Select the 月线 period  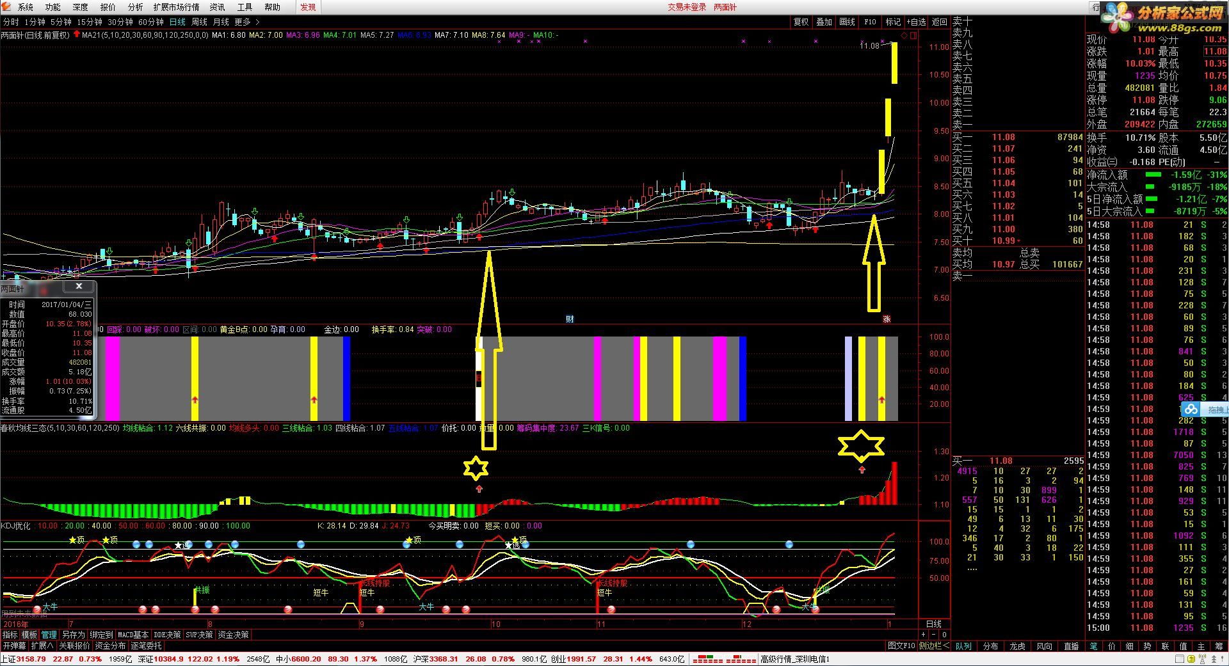[221, 22]
